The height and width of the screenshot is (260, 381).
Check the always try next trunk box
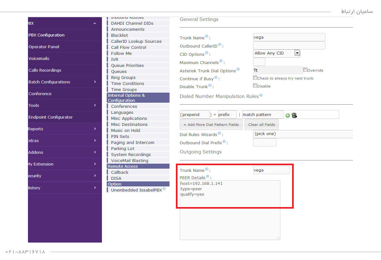pyautogui.click(x=255, y=78)
